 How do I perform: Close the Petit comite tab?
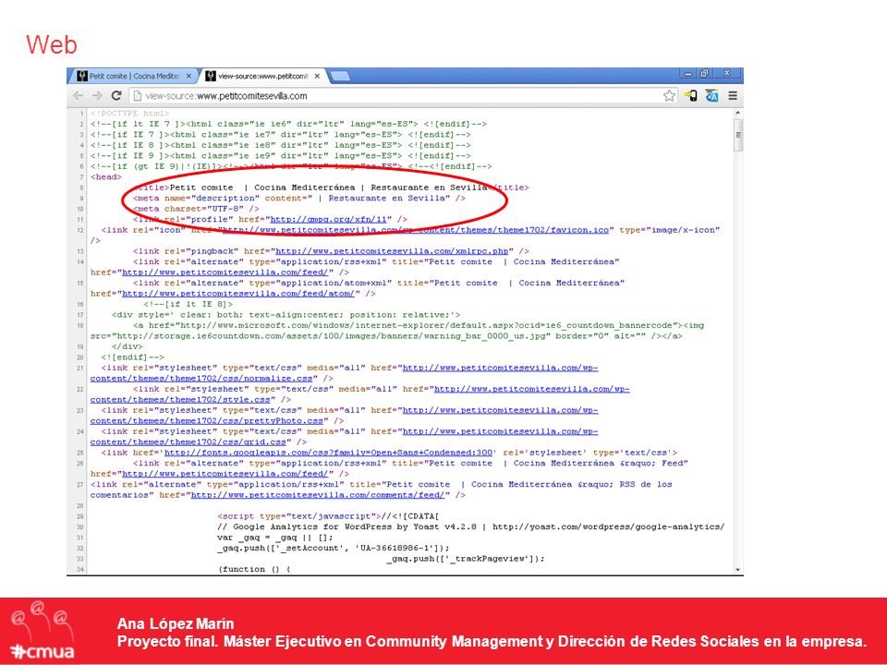(x=188, y=76)
